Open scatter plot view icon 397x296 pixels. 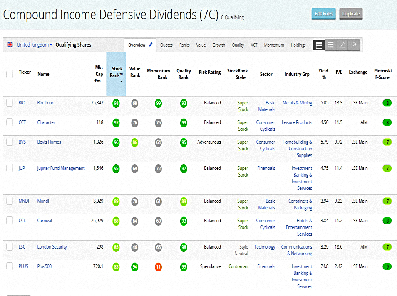(x=354, y=45)
